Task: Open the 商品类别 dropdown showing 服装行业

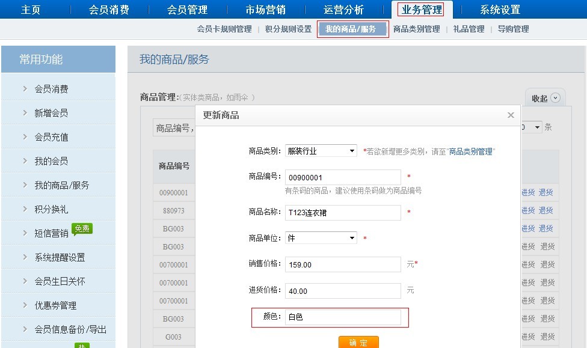Action: tap(321, 151)
